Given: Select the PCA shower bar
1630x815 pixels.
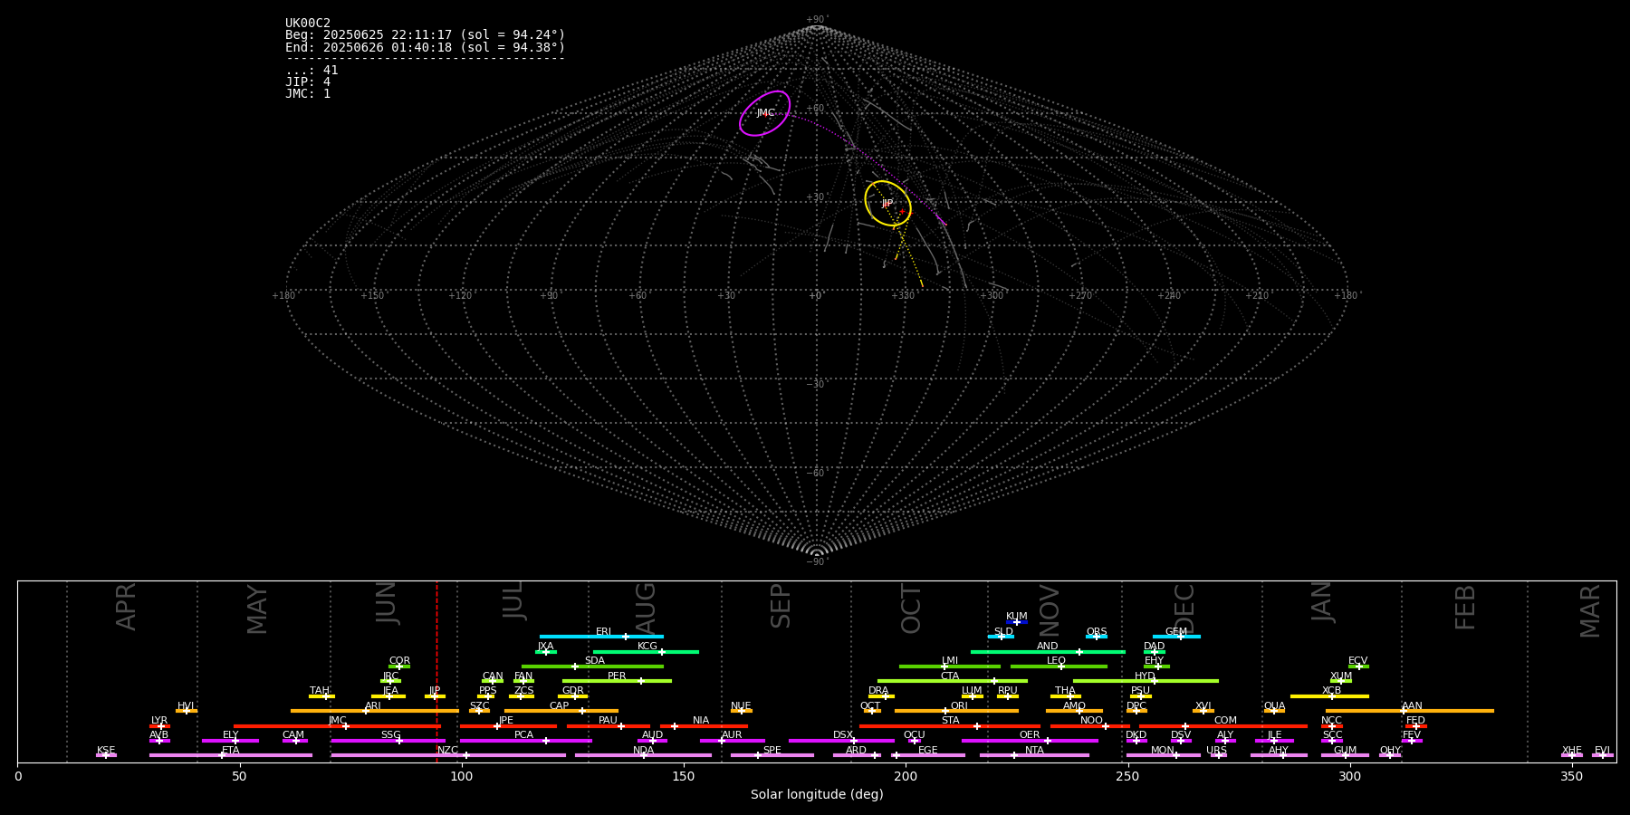Looking at the screenshot, I should [x=526, y=741].
